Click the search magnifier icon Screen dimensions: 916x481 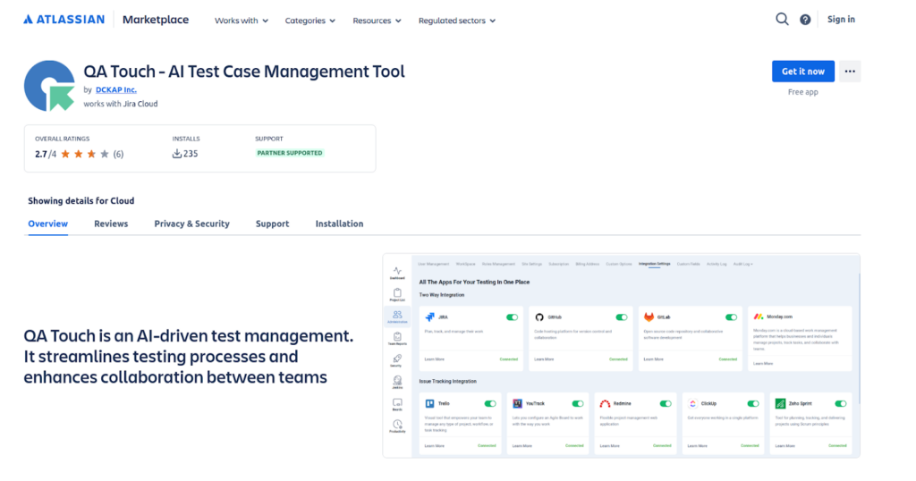tap(782, 20)
